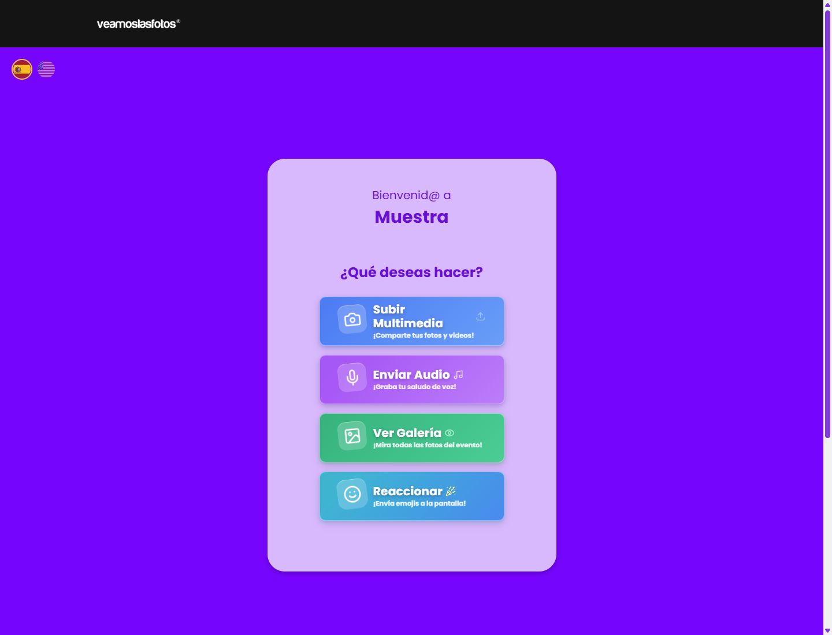This screenshot has width=832, height=635.
Task: Open Ver Galería to view event photos
Action: (412, 438)
